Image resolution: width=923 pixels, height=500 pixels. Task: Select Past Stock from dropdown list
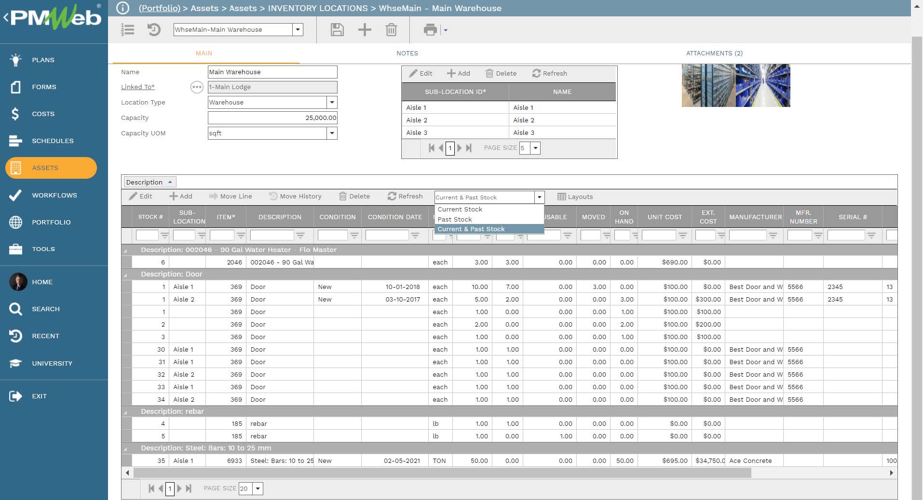(x=455, y=219)
